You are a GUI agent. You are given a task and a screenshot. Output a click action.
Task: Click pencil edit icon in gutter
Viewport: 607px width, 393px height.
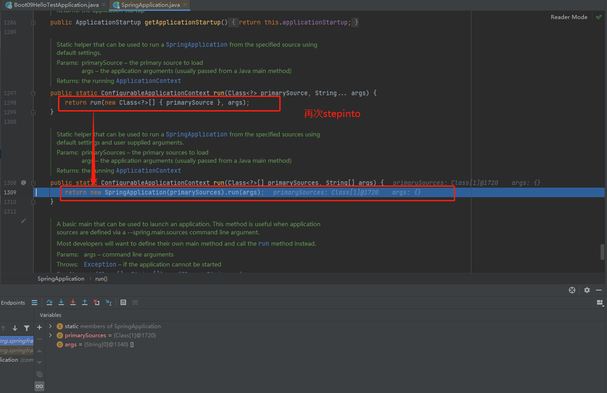coord(24,221)
